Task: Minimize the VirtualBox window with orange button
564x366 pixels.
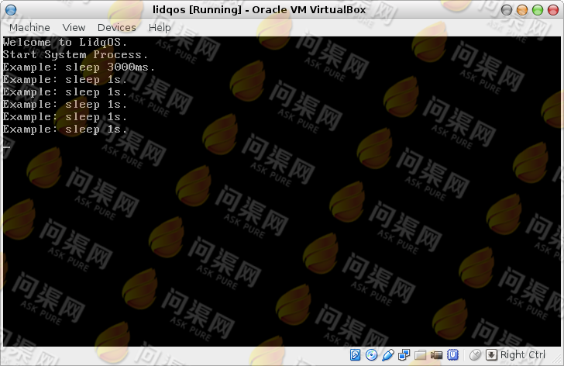Action: point(522,10)
